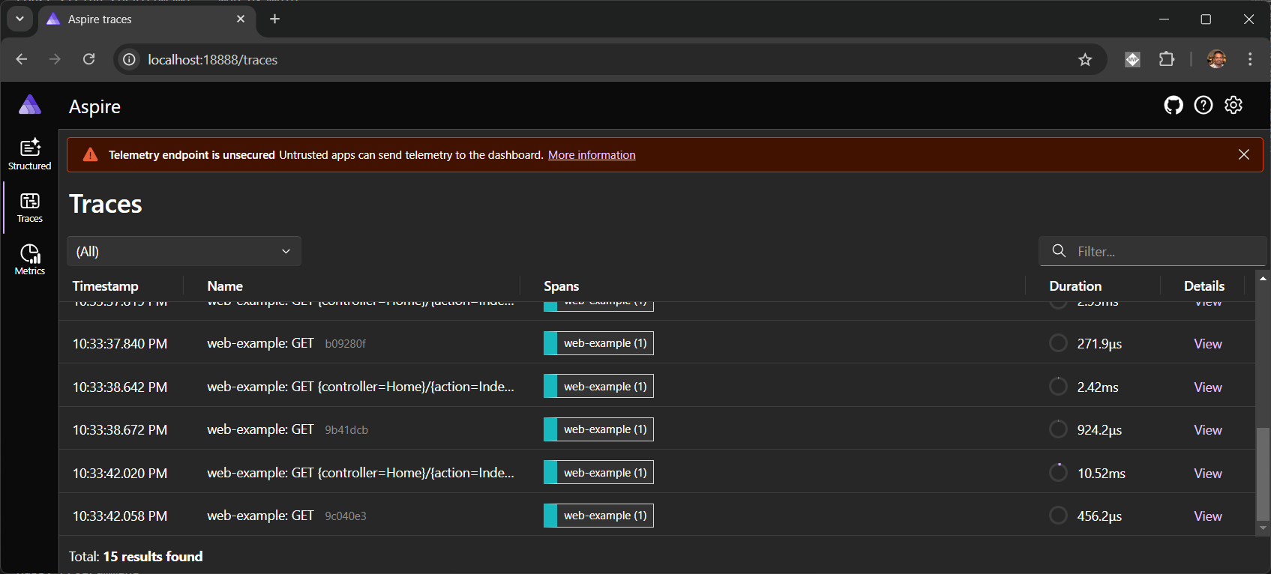Select trace name at 10:33:42.020 PM

coord(361,474)
